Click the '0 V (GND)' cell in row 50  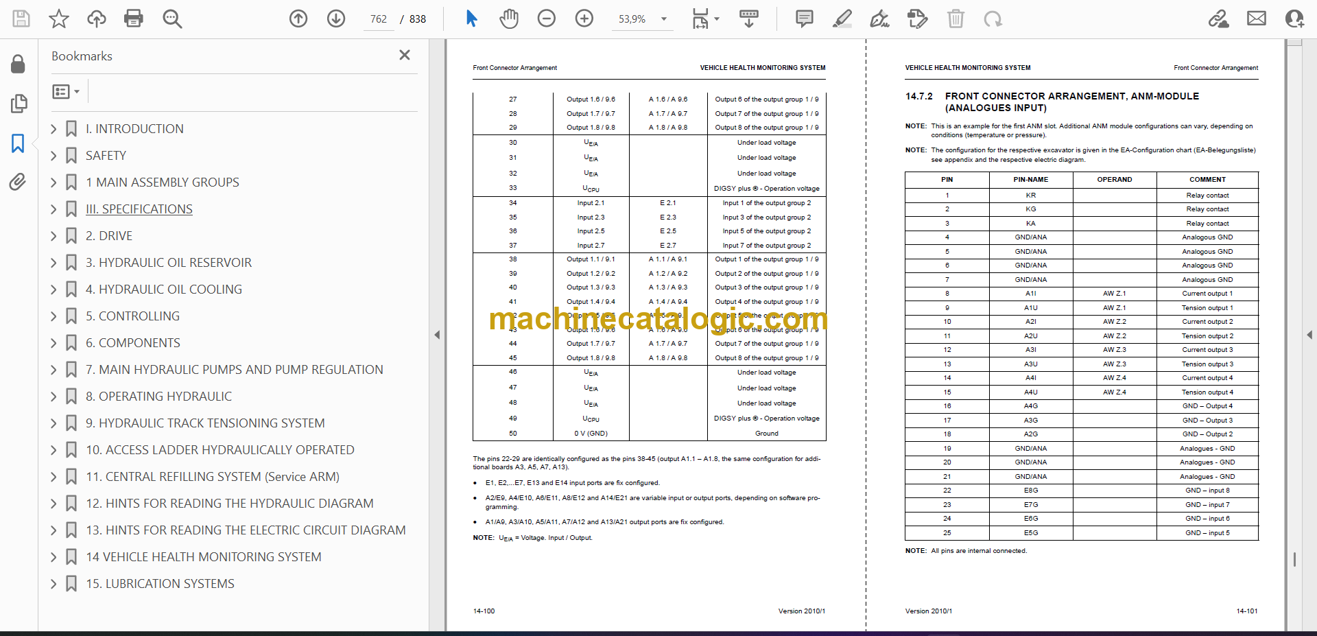(591, 434)
